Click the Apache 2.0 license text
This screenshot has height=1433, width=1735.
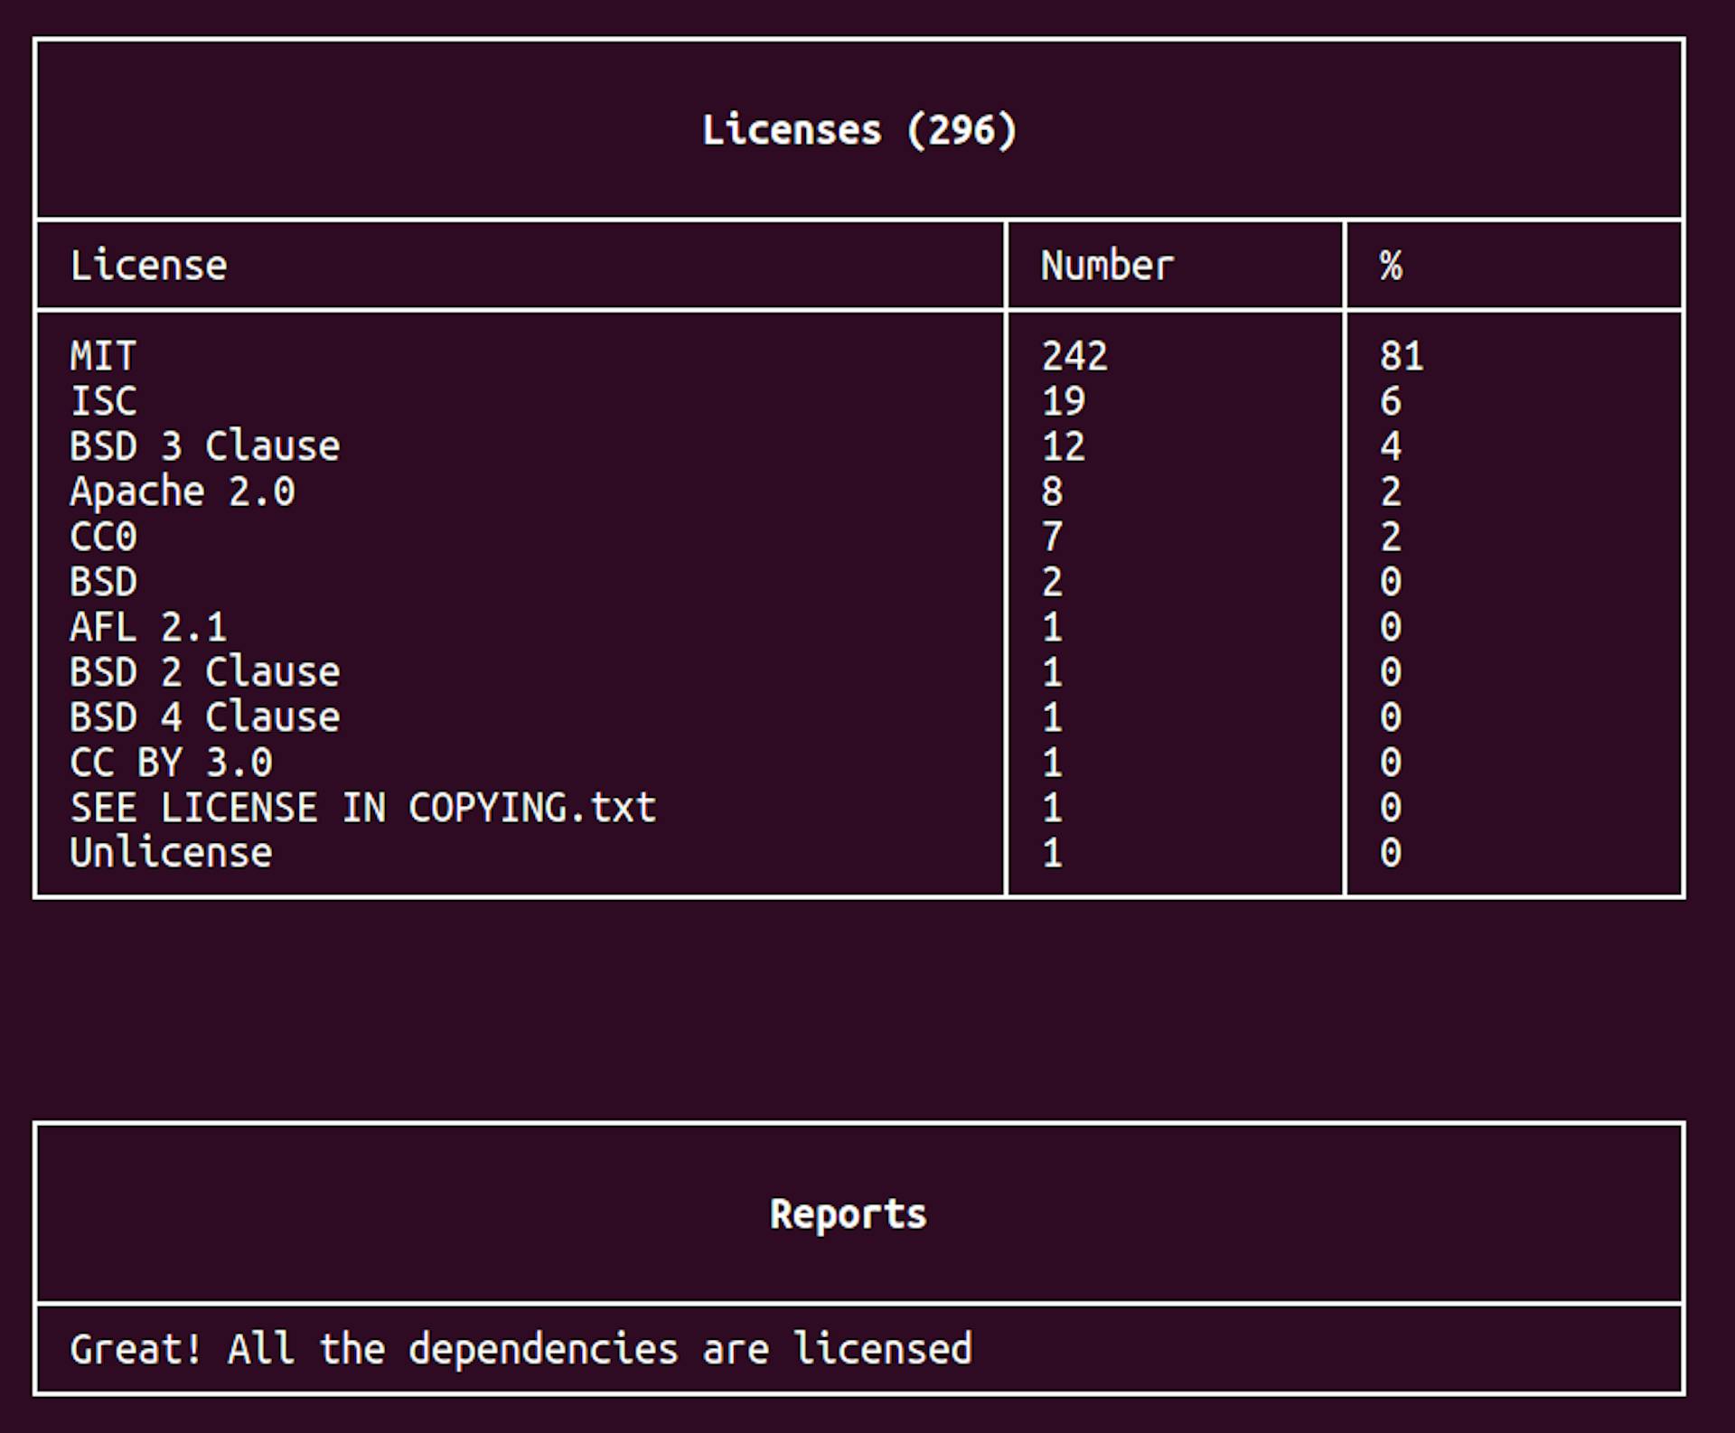182,492
